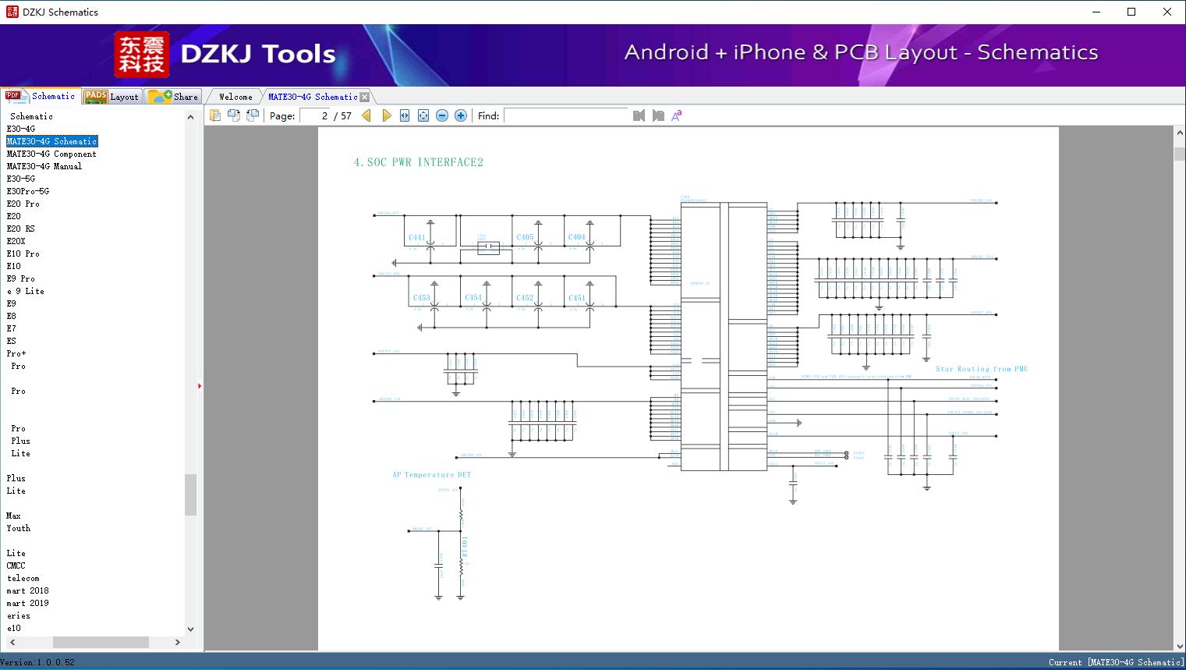Collapse the side panel via red arrow

(x=200, y=385)
